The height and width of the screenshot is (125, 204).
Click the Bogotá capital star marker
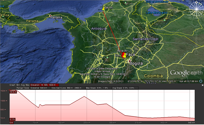click(130, 61)
